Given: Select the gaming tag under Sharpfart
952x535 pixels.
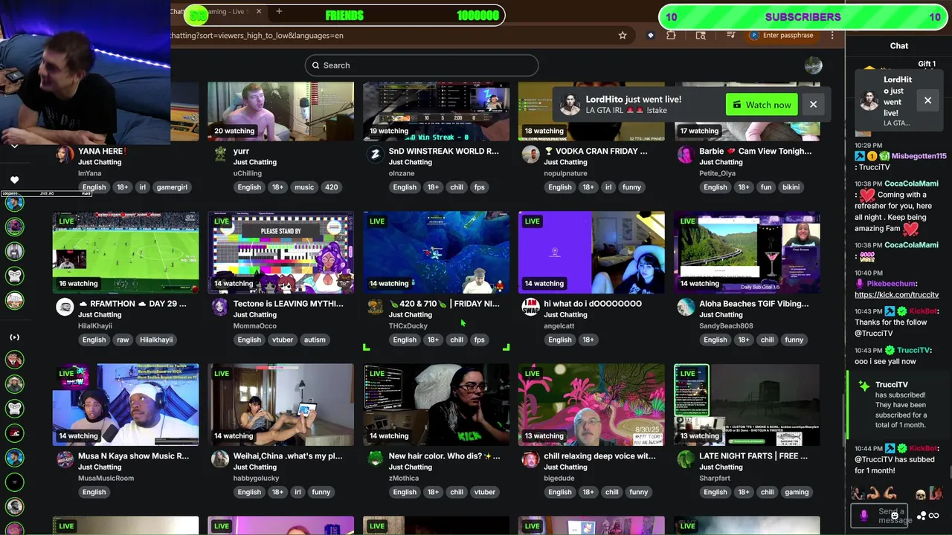Looking at the screenshot, I should [x=797, y=492].
